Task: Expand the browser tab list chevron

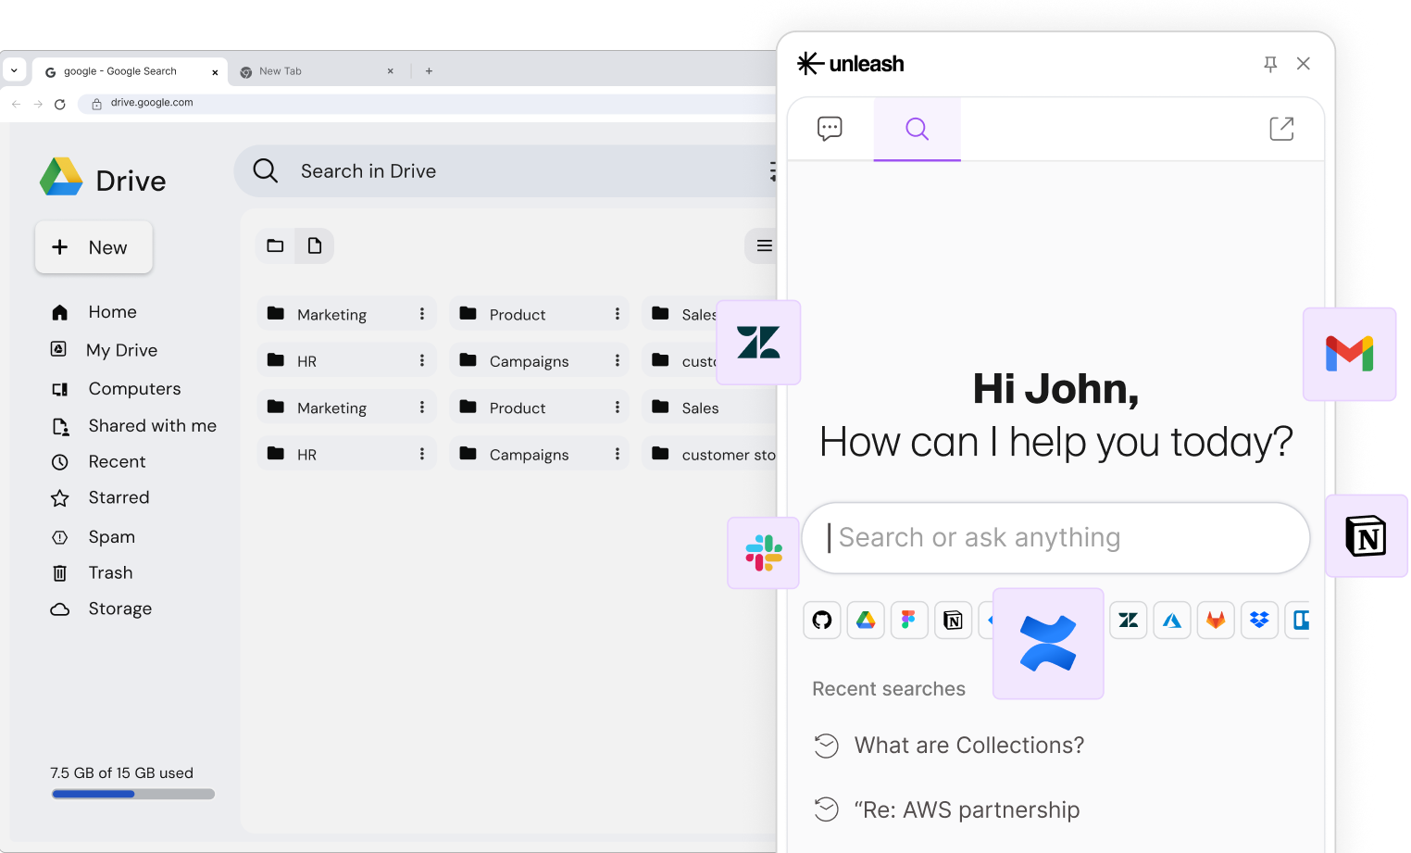Action: pyautogui.click(x=14, y=70)
